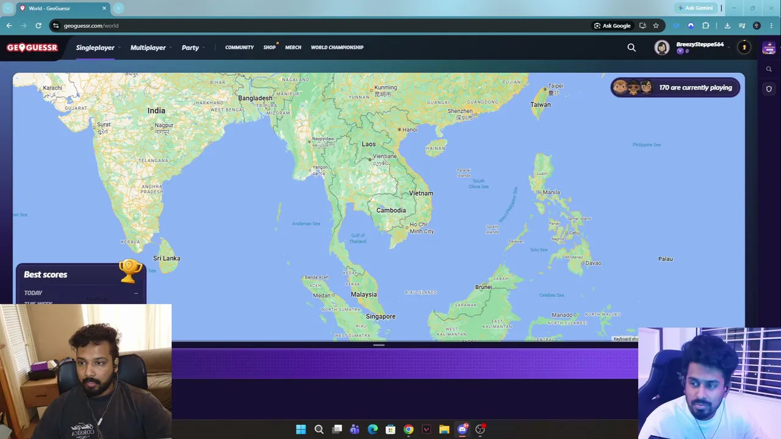Click the gold level 1 badge
Screen dimensions: 781x439
(x=744, y=48)
